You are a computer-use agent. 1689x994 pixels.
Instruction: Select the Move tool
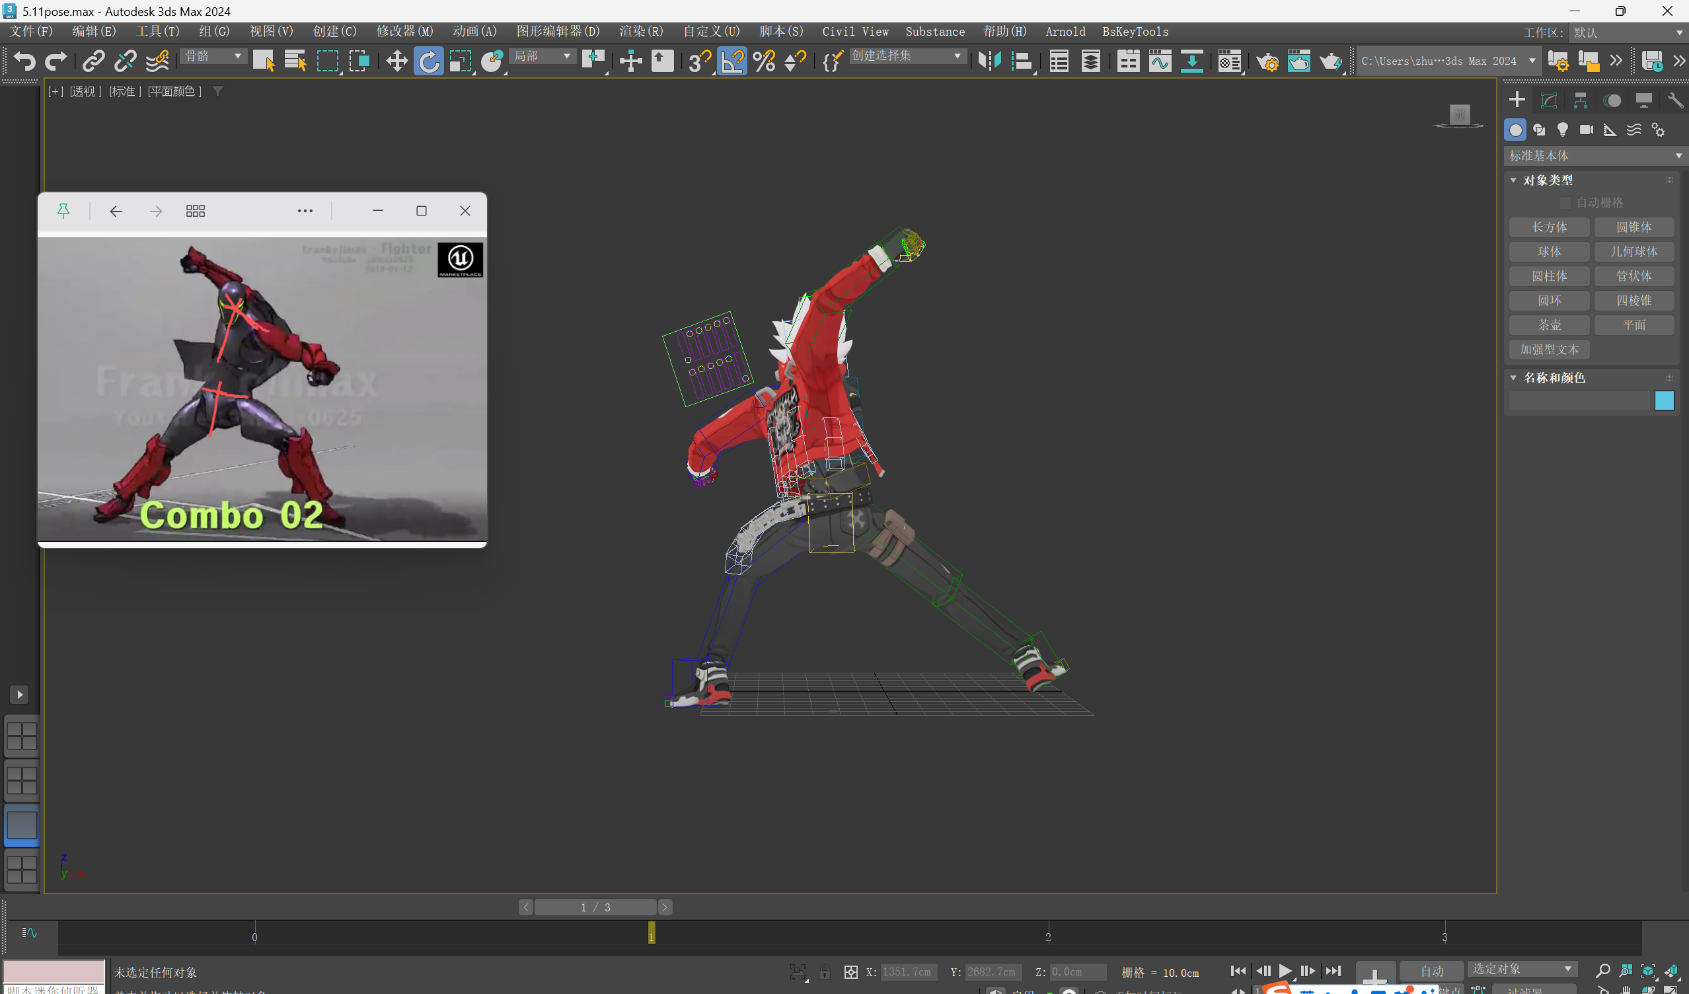click(396, 61)
